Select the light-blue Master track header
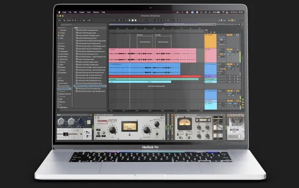Screen dimensions: 299x188 pos(211,106)
